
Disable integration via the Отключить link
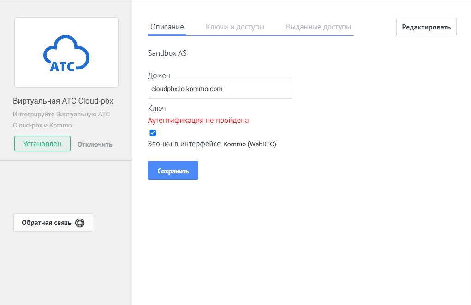95,144
